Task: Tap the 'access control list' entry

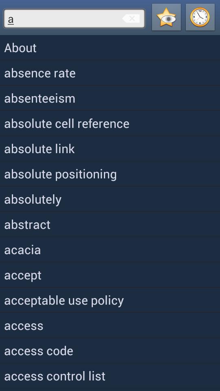Action: point(110,376)
